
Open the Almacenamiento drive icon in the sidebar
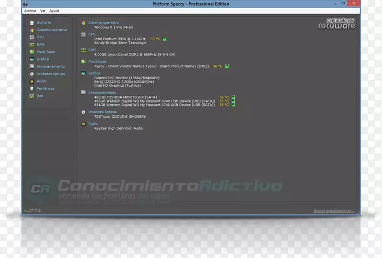click(32, 67)
